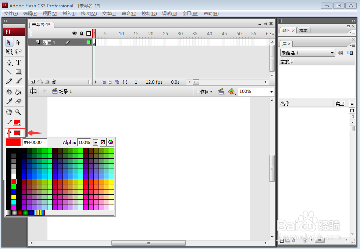Open the 文件(F) menu
Image resolution: width=360 pixels, height=249 pixels.
coord(11,14)
